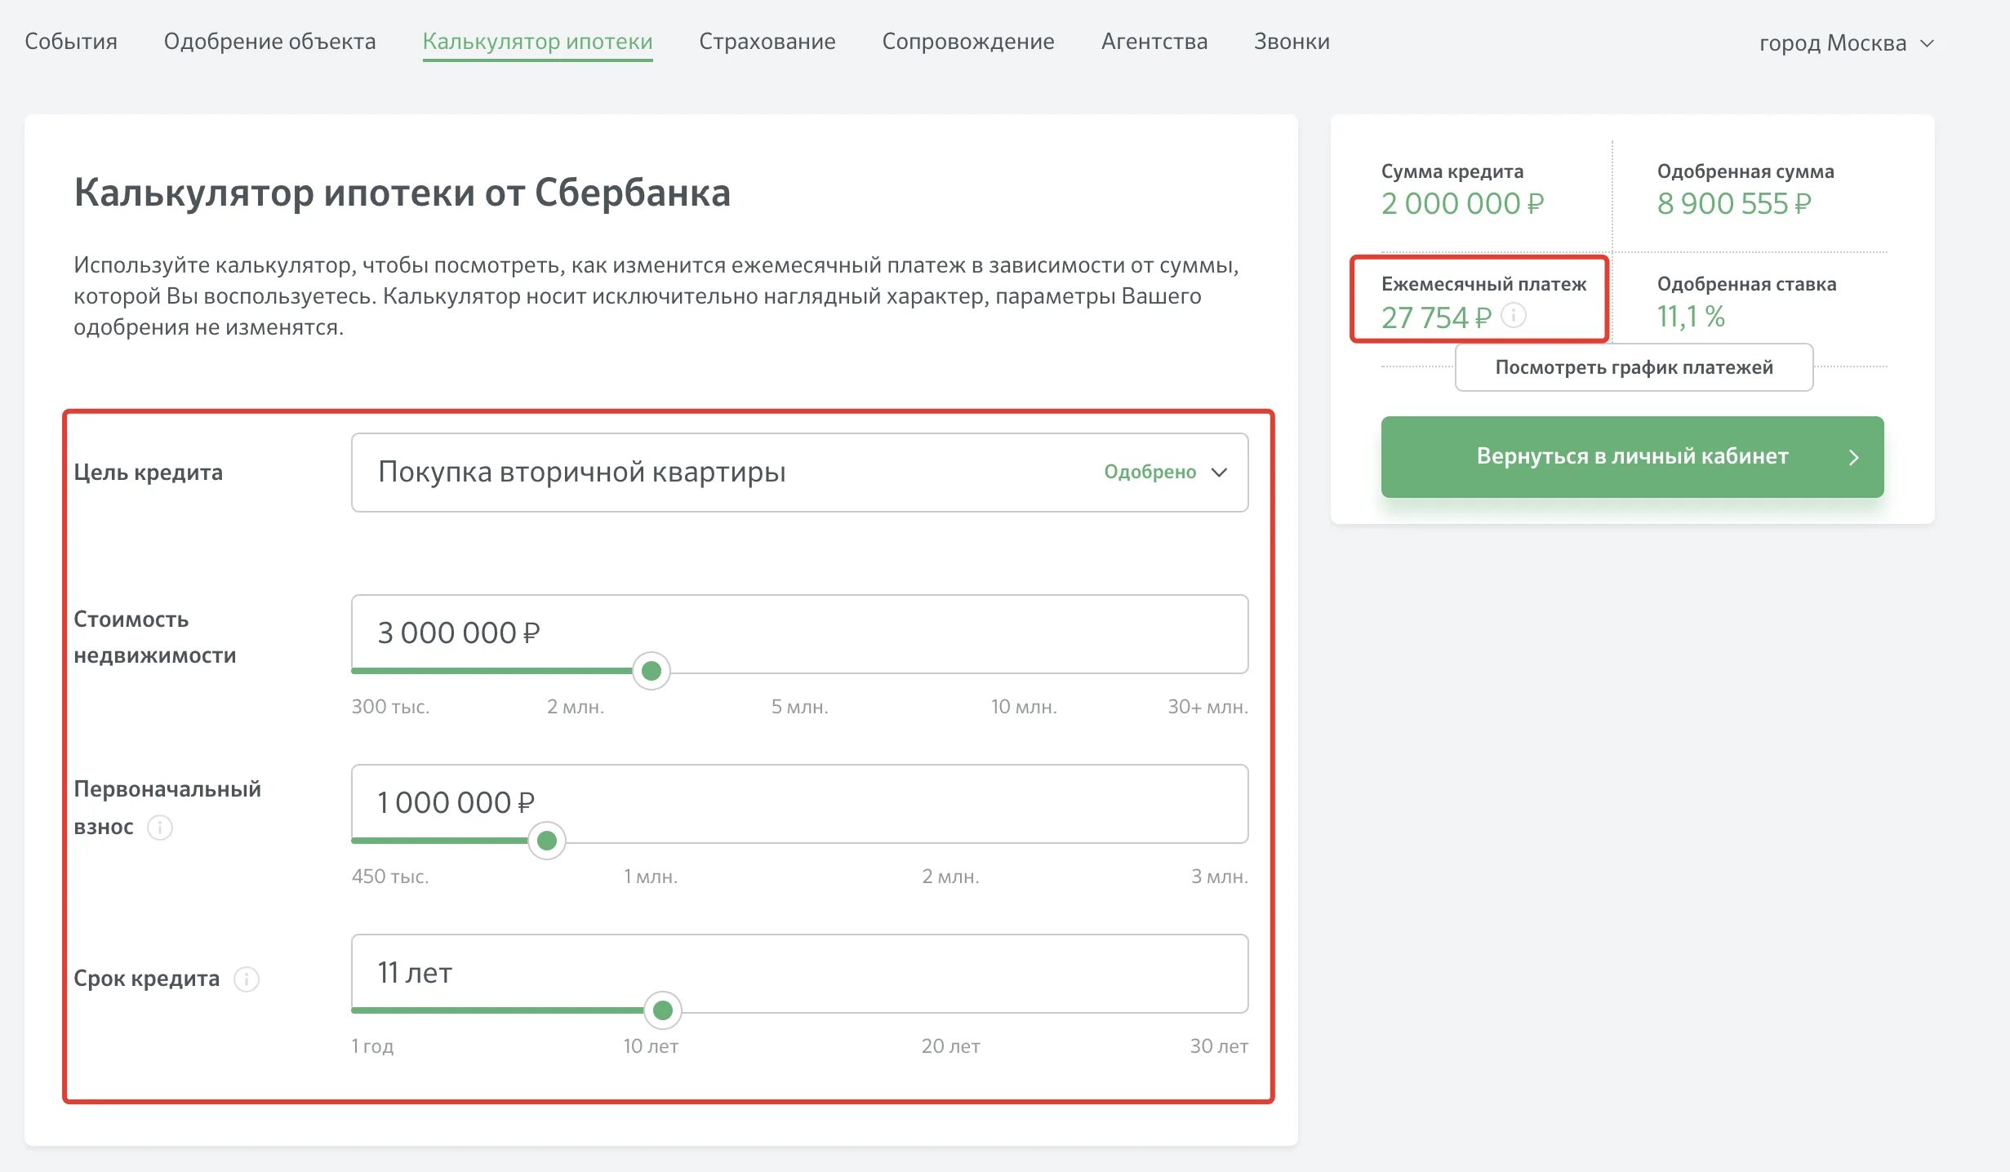Switch to Одобрение объекта tab

click(x=269, y=41)
